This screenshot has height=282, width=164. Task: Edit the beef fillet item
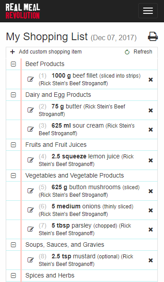pyautogui.click(x=31, y=79)
